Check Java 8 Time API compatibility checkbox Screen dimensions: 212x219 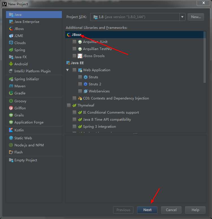tap(74, 119)
